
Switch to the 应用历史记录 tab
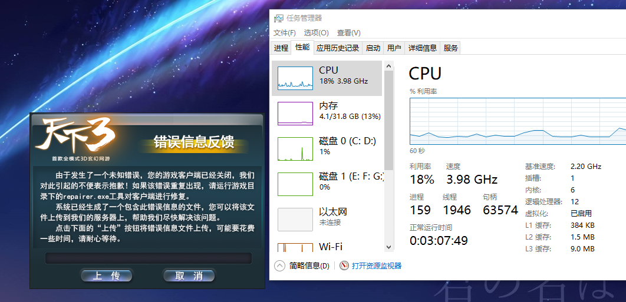tap(338, 48)
